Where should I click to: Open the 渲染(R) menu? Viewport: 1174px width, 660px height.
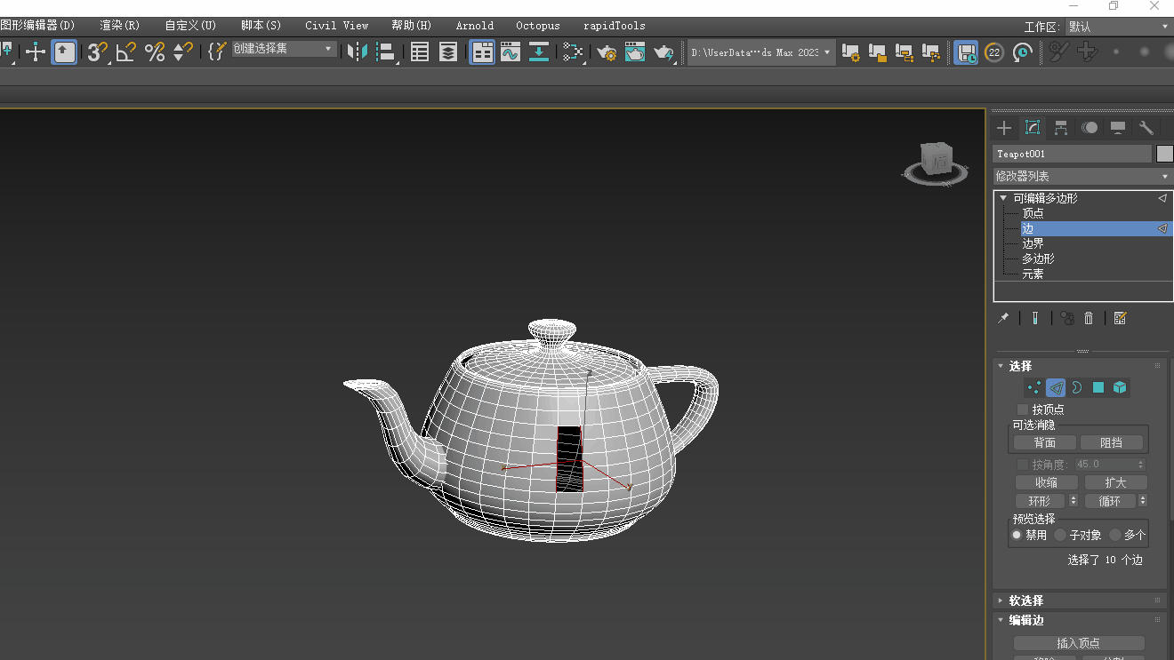point(119,26)
